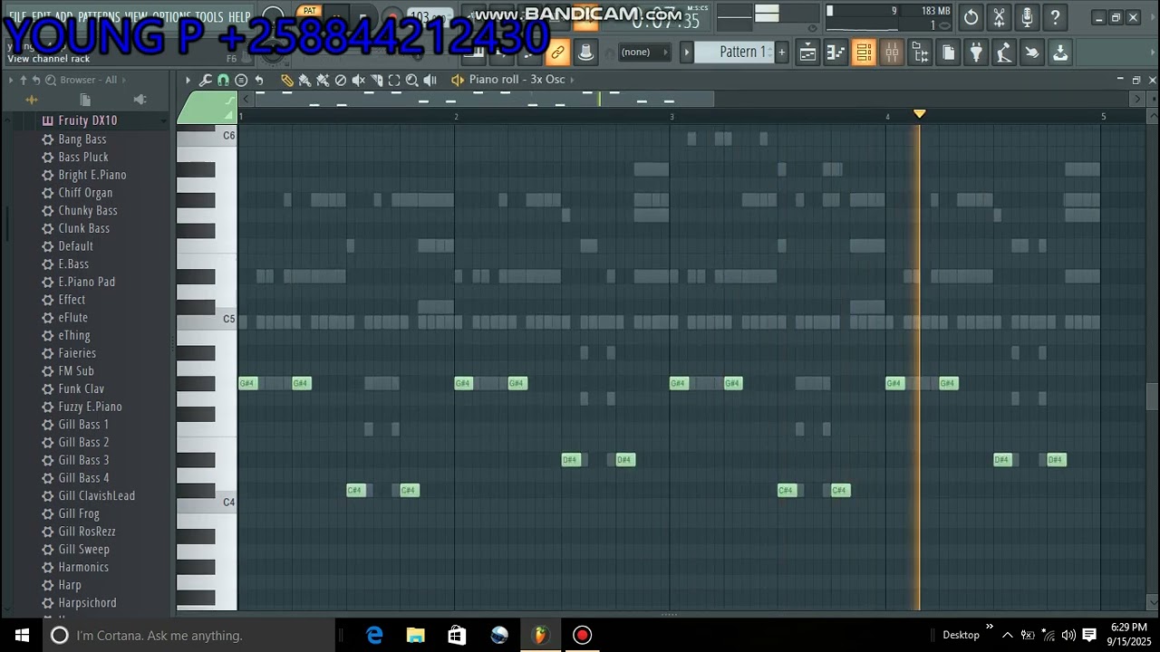1160x652 pixels.
Task: Open the Playlist view from the toolbar
Action: click(x=807, y=53)
